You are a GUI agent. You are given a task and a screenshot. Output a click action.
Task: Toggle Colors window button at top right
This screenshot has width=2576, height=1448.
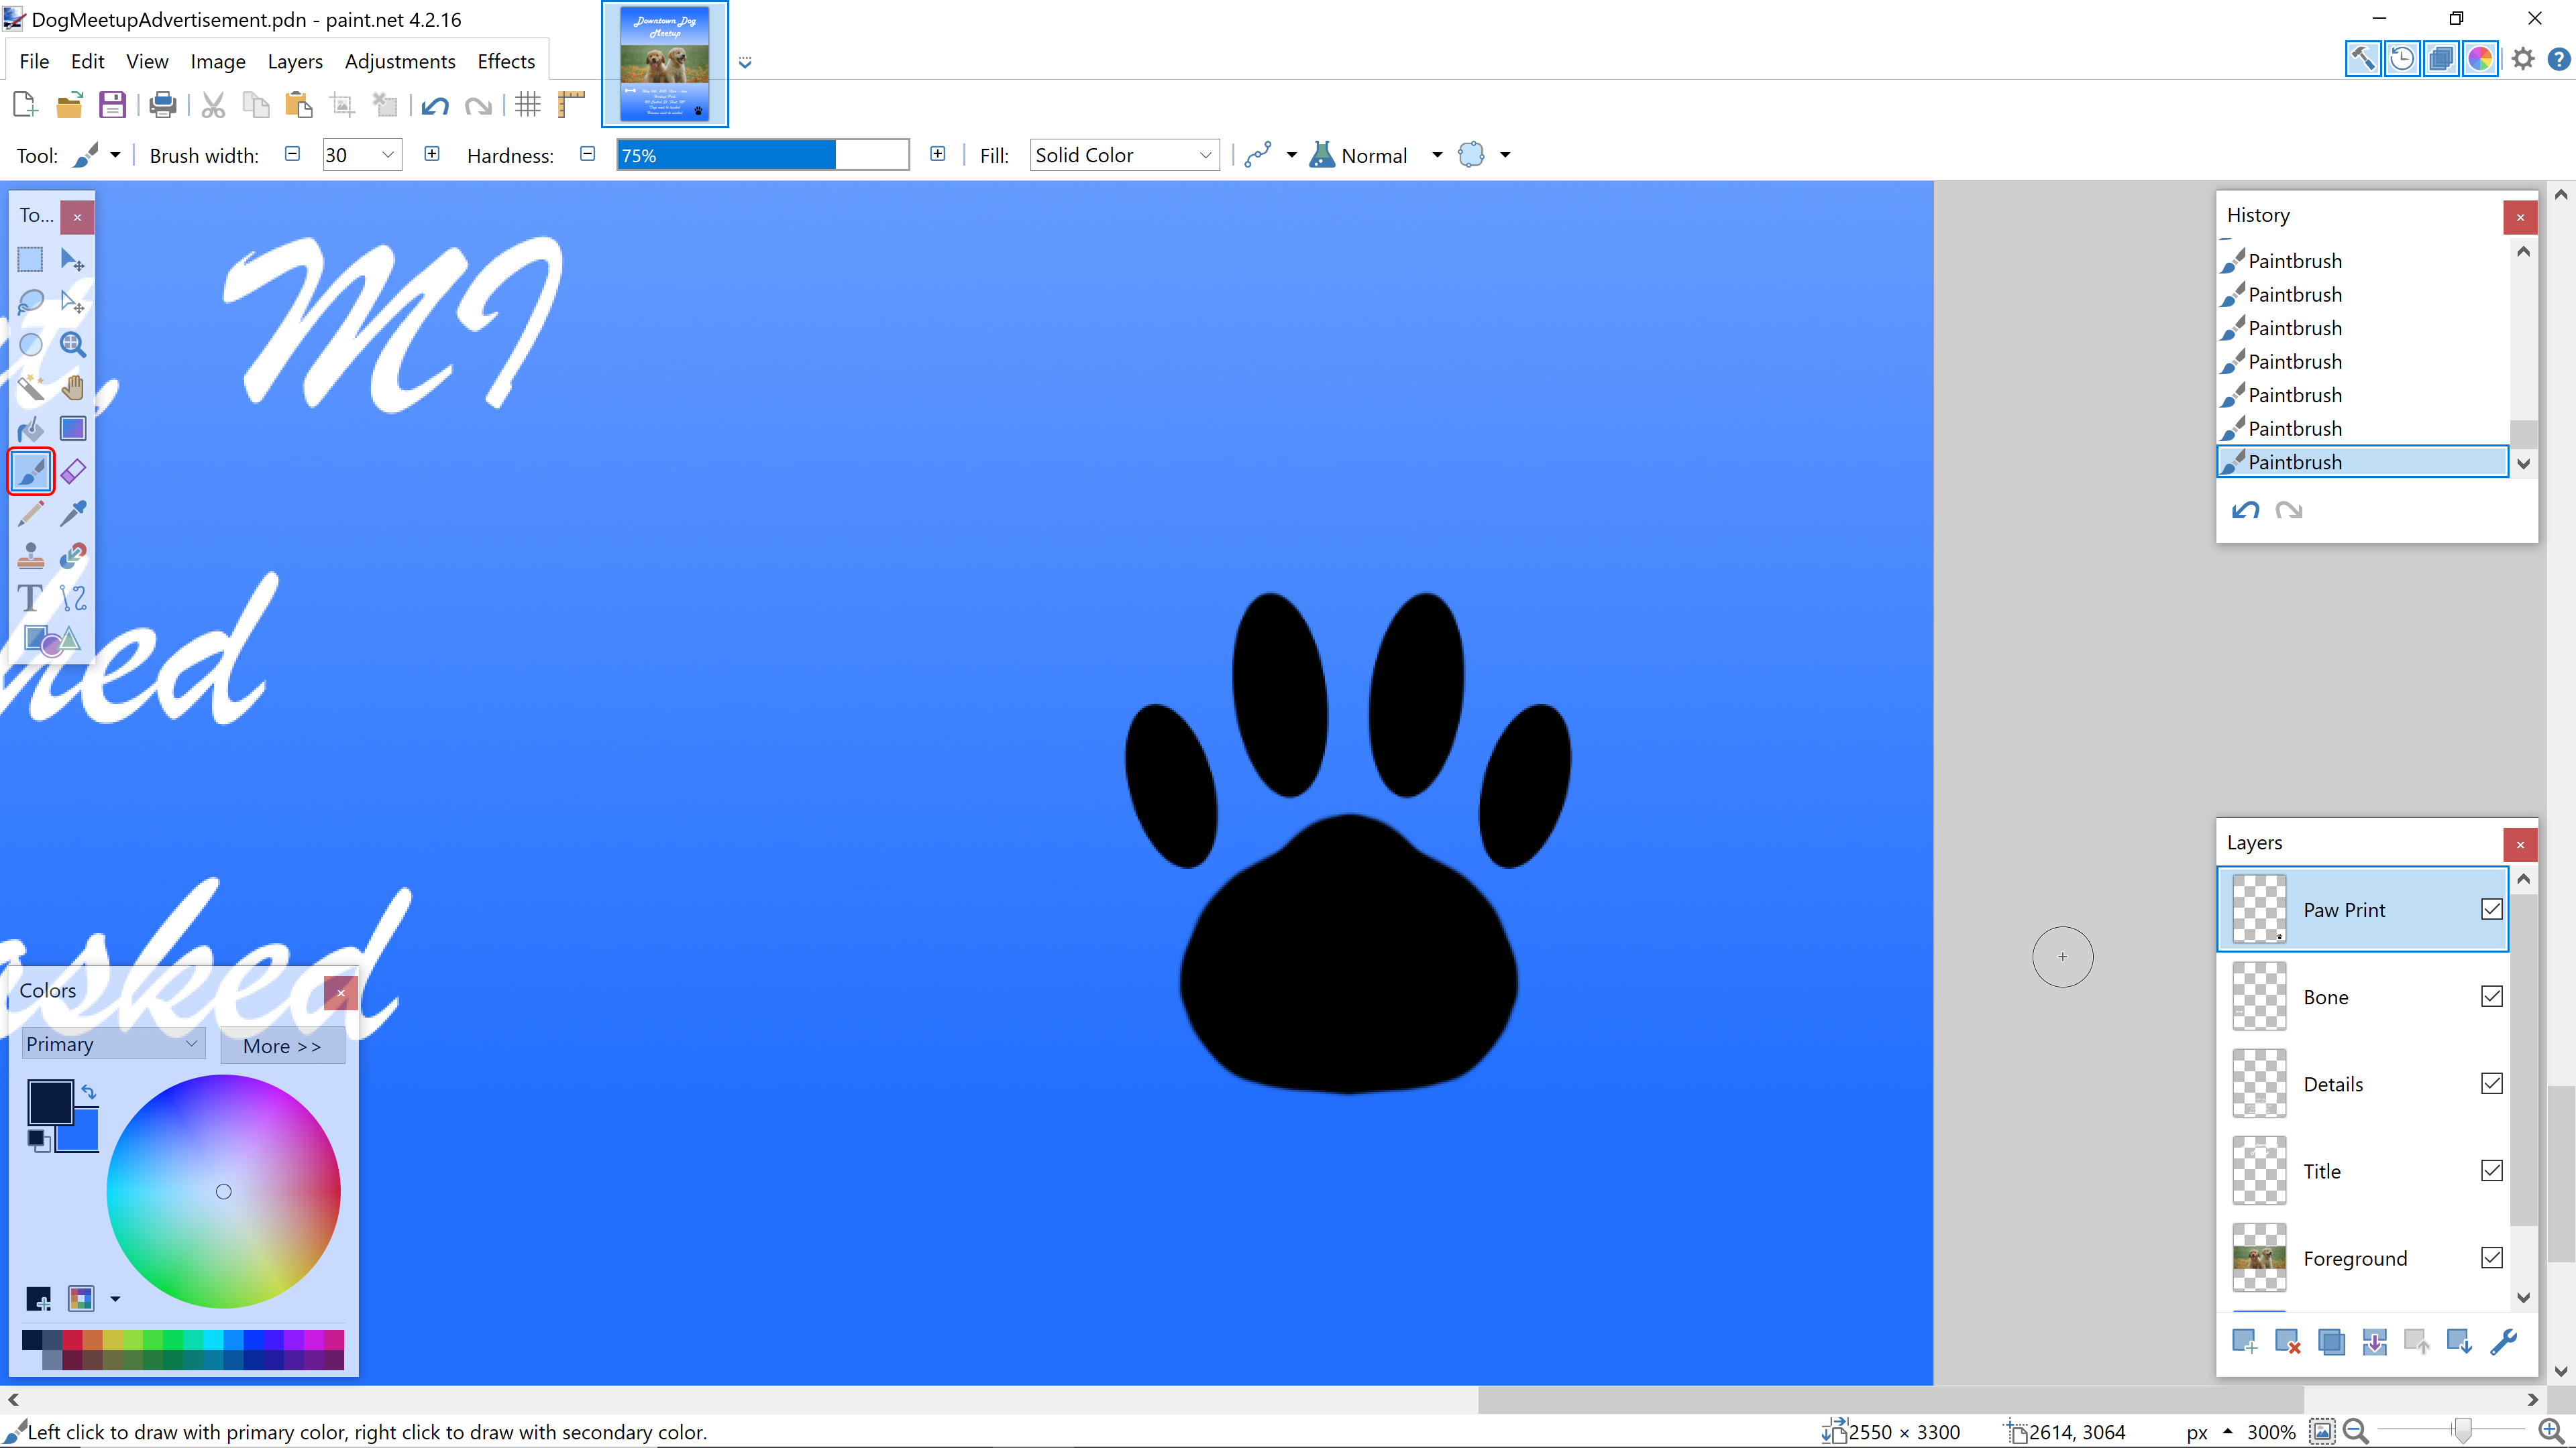pos(2480,59)
